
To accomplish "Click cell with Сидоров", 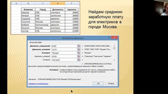I will pyautogui.click(x=28, y=19).
